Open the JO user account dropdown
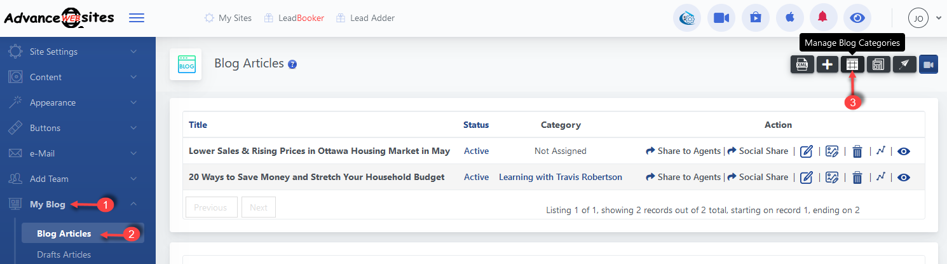Image resolution: width=947 pixels, height=264 pixels. [924, 18]
